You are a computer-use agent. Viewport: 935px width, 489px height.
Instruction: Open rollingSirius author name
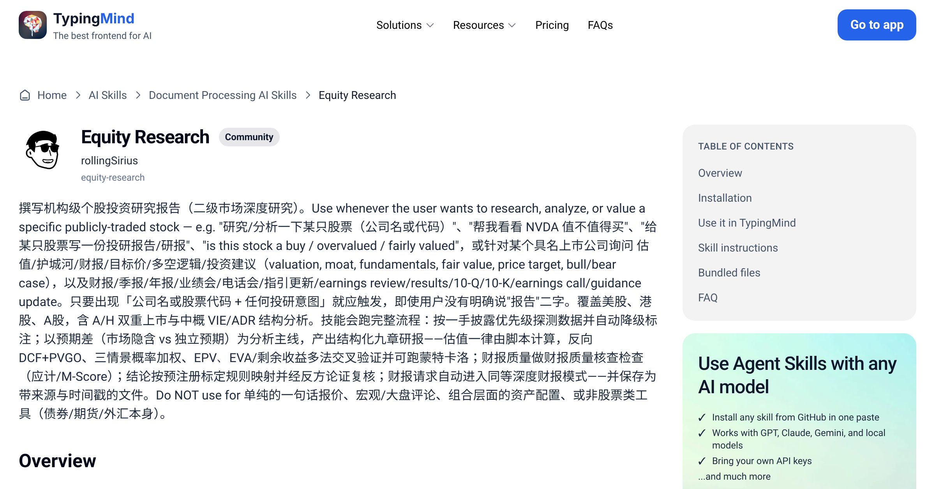pyautogui.click(x=109, y=161)
